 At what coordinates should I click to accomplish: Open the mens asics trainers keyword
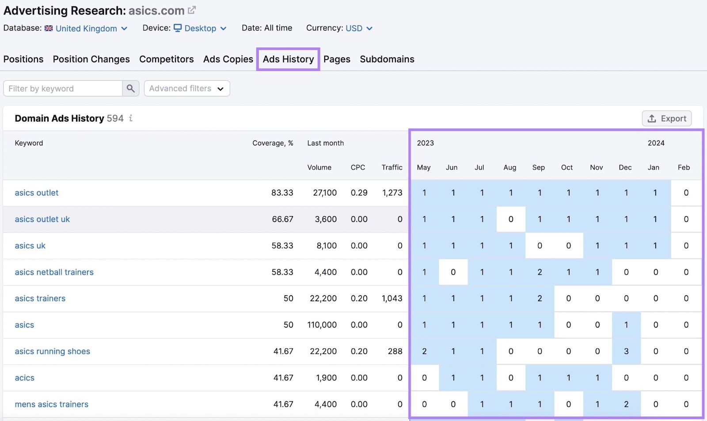click(51, 404)
